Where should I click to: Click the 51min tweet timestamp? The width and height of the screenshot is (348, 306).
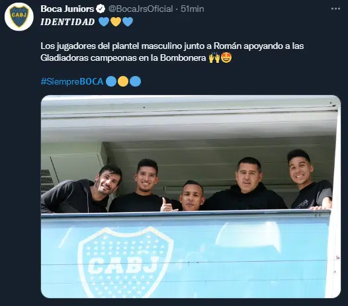[193, 9]
